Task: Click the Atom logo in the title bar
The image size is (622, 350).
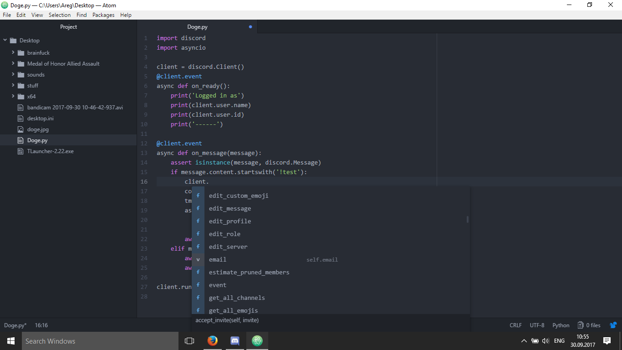Action: pyautogui.click(x=5, y=5)
